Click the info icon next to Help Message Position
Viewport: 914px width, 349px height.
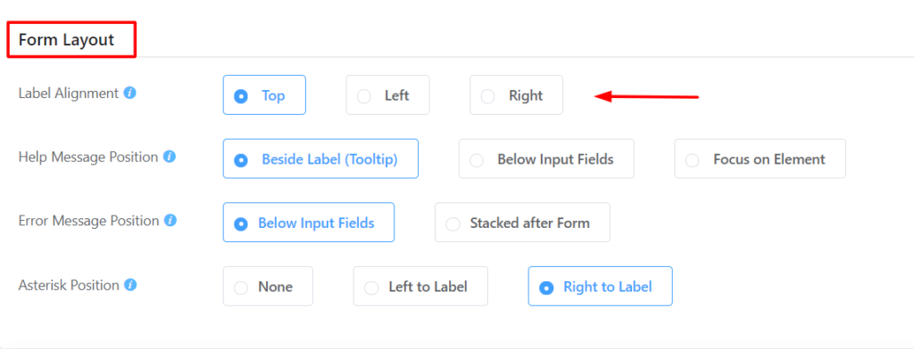pyautogui.click(x=170, y=157)
